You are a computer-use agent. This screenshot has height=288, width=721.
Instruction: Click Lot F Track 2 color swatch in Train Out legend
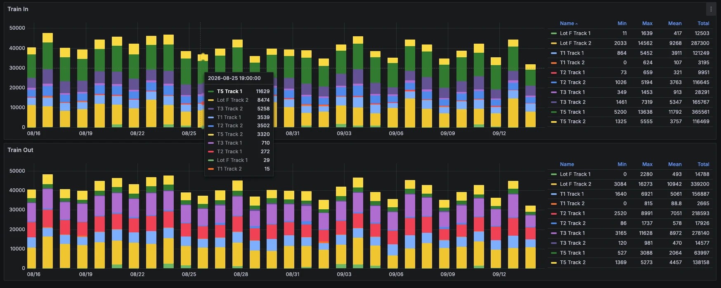tap(554, 184)
